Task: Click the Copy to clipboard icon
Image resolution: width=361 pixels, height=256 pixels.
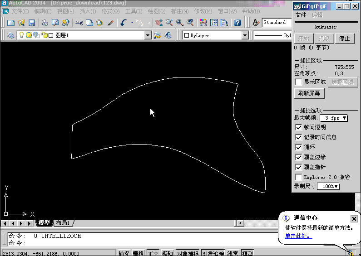Action: click(89, 23)
